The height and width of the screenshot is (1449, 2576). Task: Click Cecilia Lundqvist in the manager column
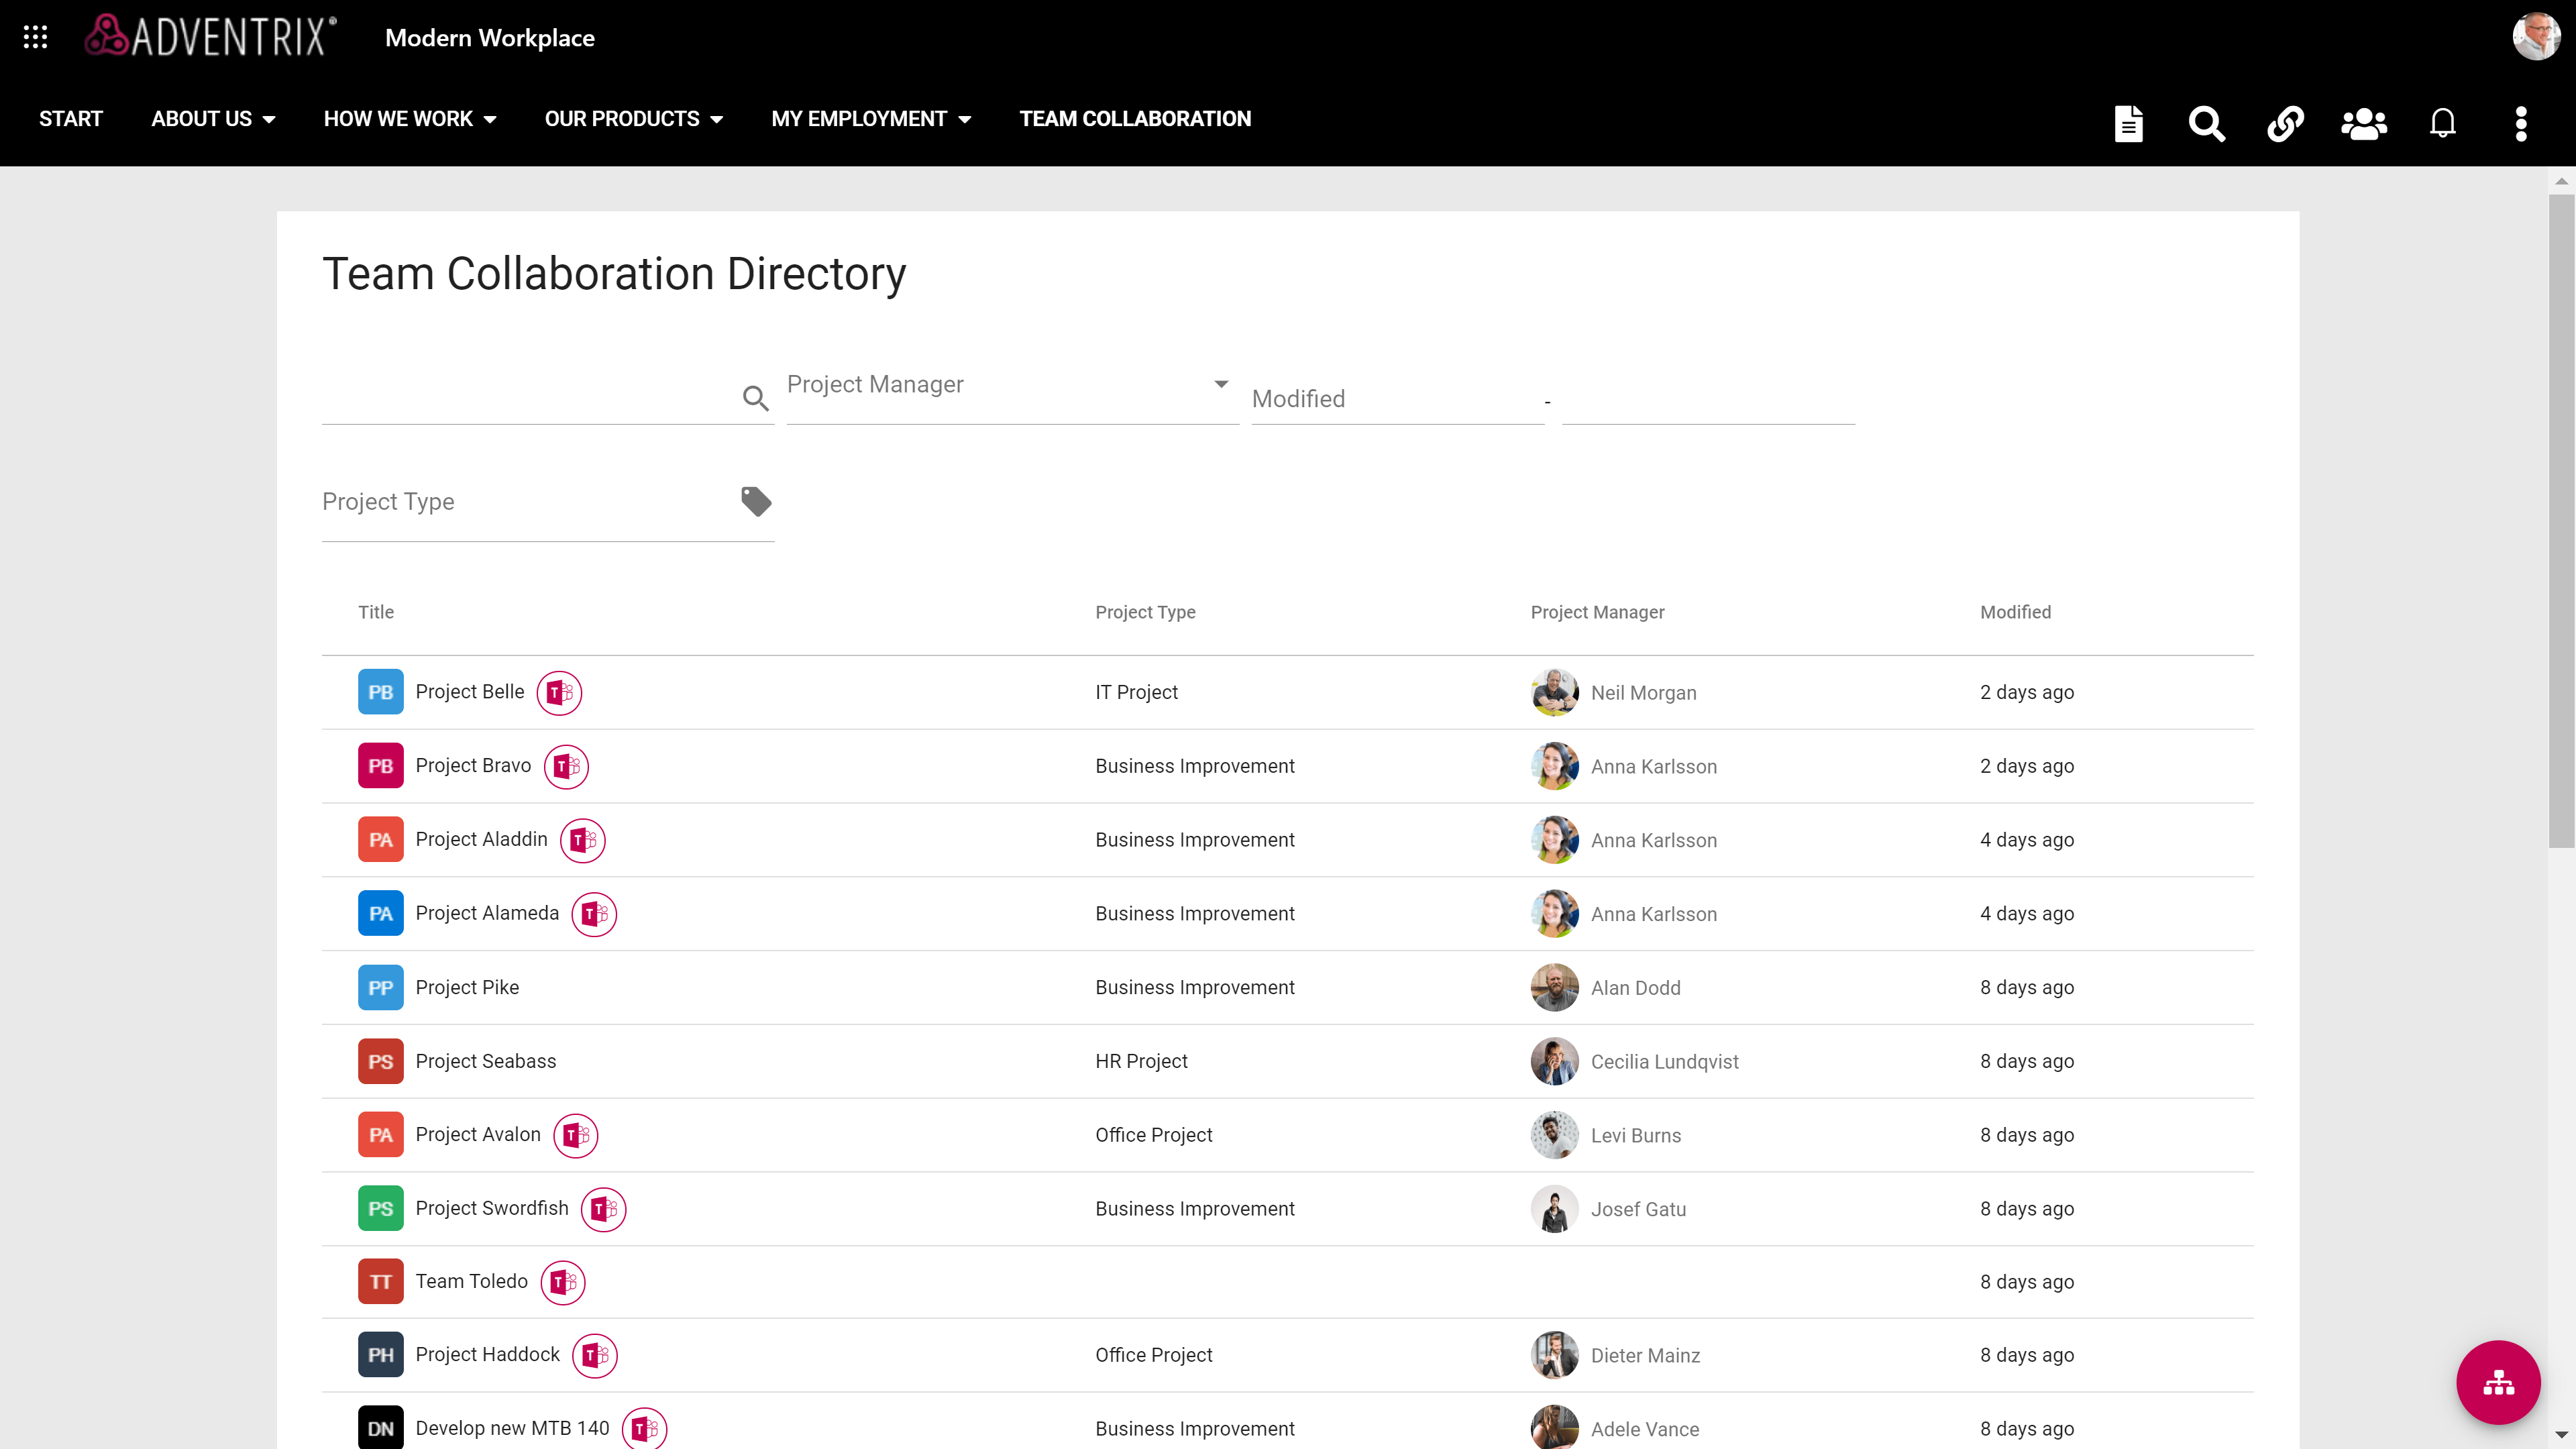tap(1664, 1062)
